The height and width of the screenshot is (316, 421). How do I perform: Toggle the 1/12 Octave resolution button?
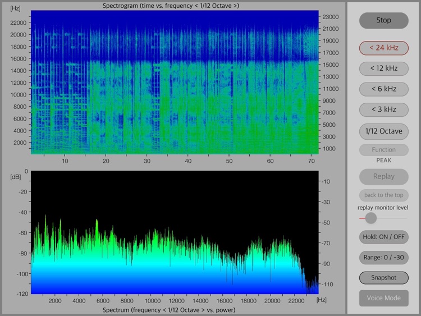pyautogui.click(x=384, y=131)
